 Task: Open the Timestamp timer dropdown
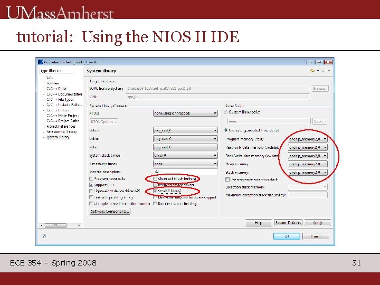185,164
